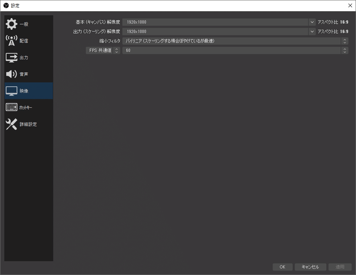This screenshot has height=275, width=356.
Task: Expand the 基本 (キャンバス) 解像度 dropdown arrow
Action: tap(312, 22)
